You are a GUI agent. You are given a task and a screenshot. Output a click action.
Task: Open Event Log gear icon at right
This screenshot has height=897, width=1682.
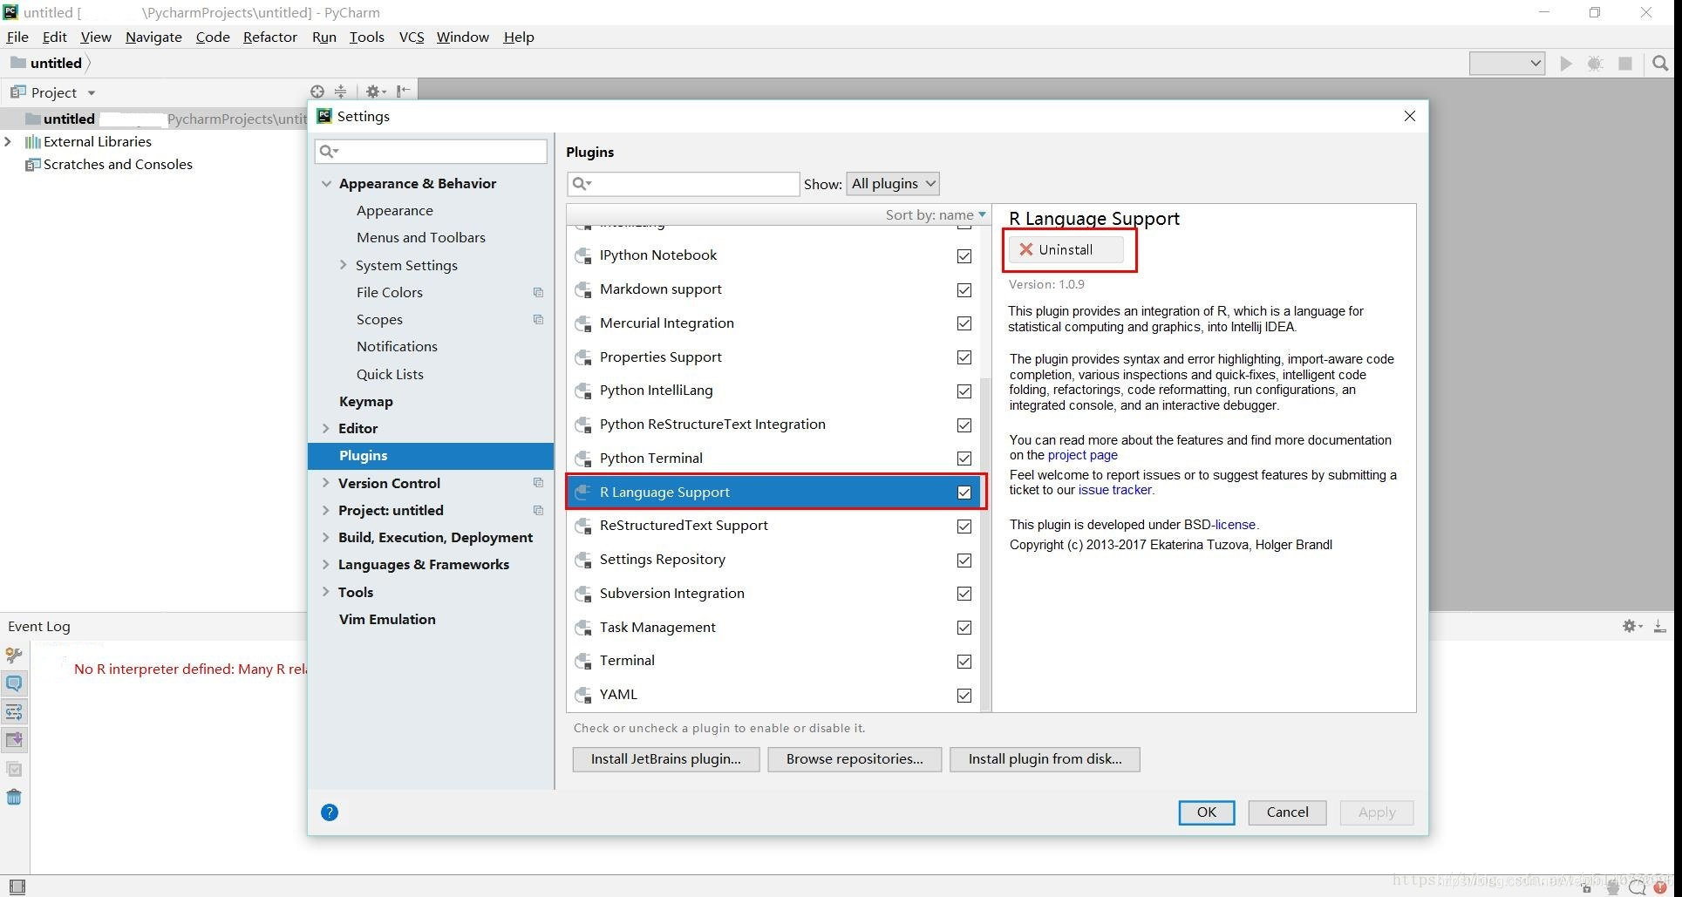[x=1631, y=626]
